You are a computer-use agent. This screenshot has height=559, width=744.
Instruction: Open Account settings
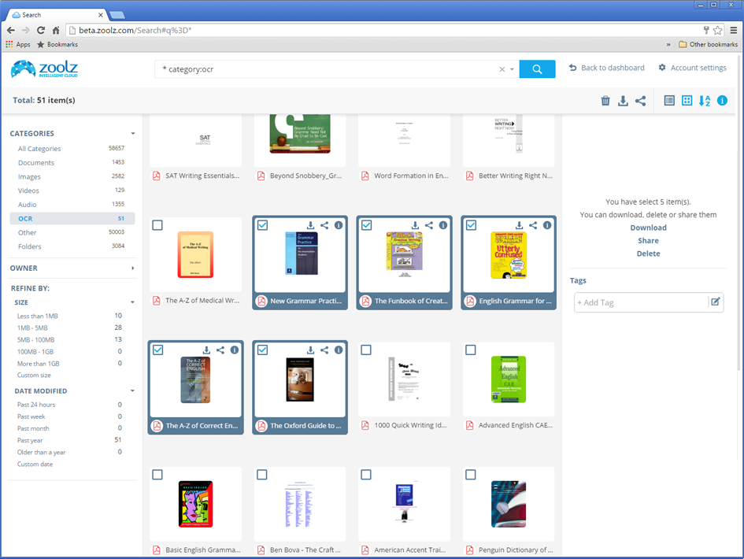click(692, 68)
